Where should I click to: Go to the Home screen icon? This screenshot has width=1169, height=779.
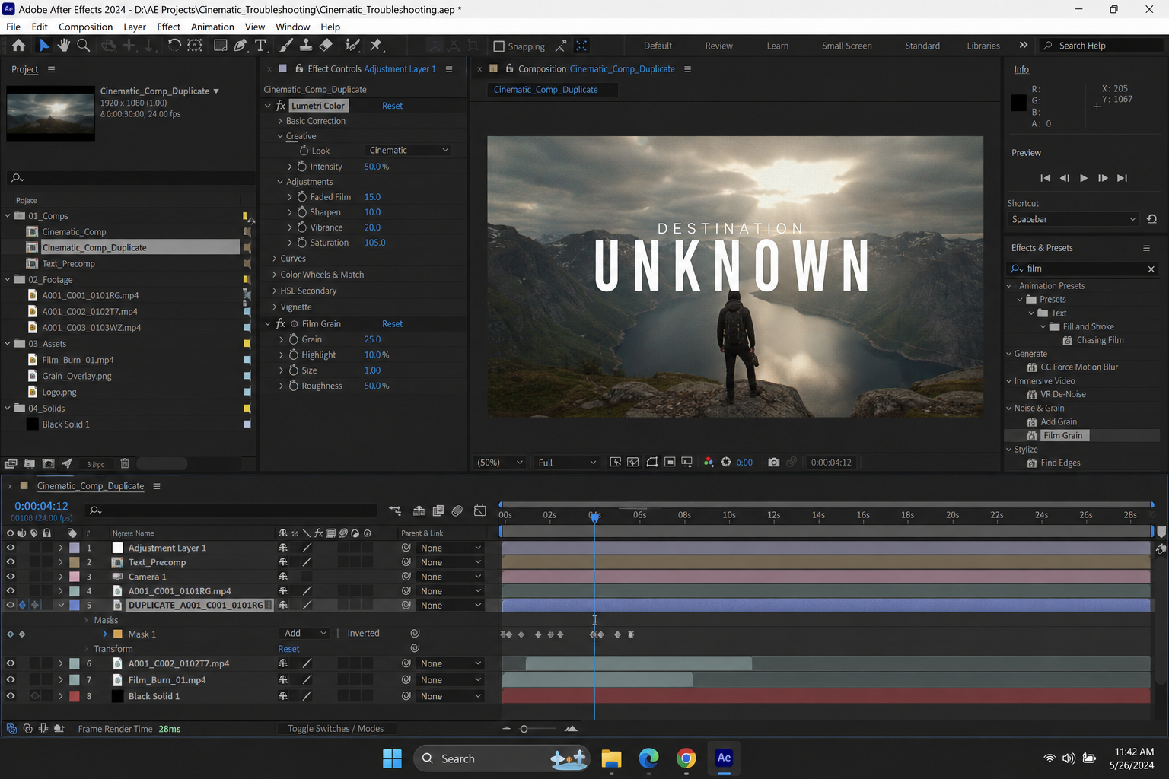click(18, 46)
